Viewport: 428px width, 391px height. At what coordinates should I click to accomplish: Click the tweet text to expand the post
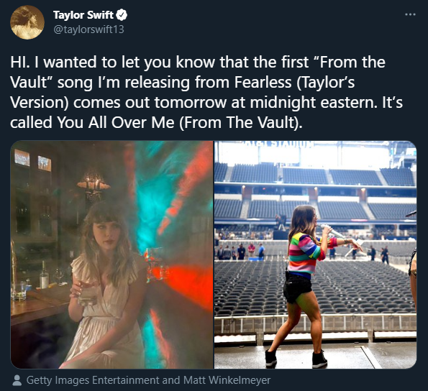pyautogui.click(x=206, y=92)
